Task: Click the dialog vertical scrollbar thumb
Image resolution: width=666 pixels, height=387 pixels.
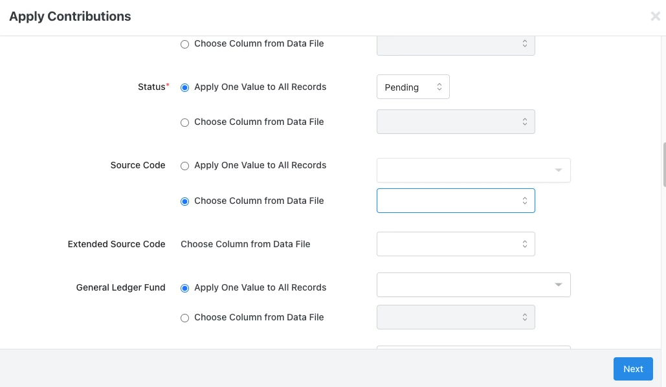Action: [664, 165]
